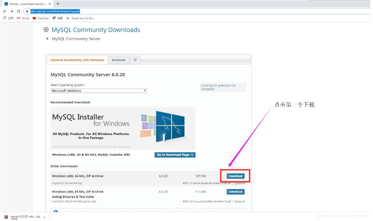Viewport: 373px width, 221px height.
Task: Reload the page with the refresh icon
Action: point(18,11)
